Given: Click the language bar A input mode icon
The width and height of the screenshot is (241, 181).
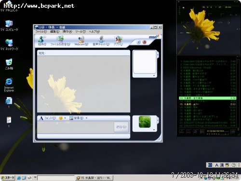Looking at the screenshot, I should click(216, 165).
